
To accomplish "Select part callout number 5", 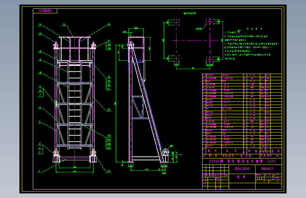I will tap(40, 122).
